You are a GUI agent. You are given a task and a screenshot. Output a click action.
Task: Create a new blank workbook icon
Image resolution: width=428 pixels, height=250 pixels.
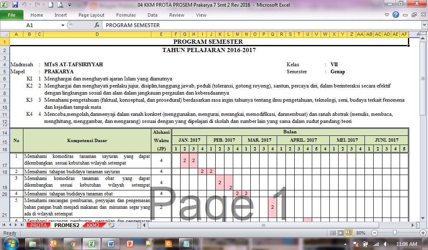coord(51,5)
